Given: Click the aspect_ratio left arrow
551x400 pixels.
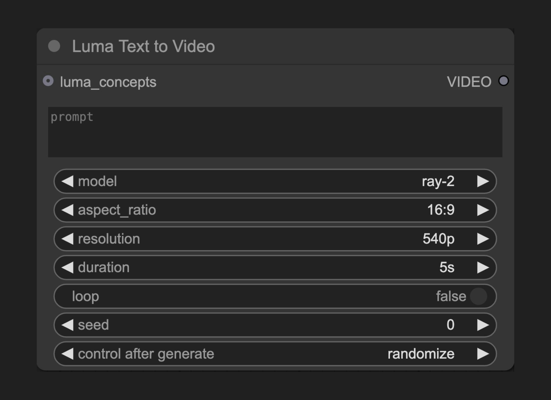Looking at the screenshot, I should (67, 210).
